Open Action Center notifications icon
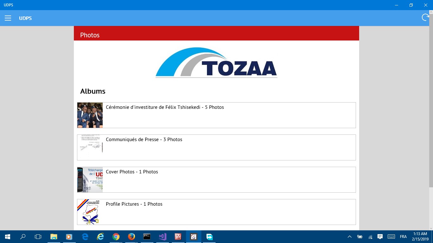 [x=380, y=237]
